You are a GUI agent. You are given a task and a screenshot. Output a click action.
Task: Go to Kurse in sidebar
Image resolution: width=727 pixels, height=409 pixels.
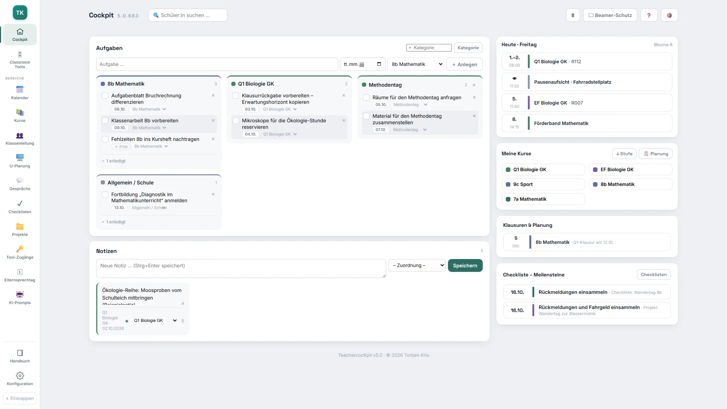click(20, 116)
